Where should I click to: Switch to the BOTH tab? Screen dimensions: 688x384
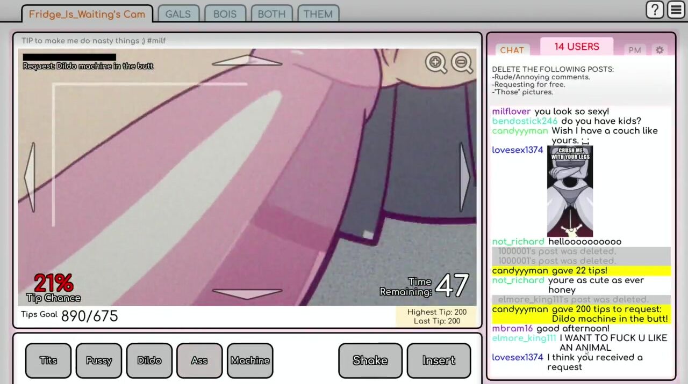271,14
